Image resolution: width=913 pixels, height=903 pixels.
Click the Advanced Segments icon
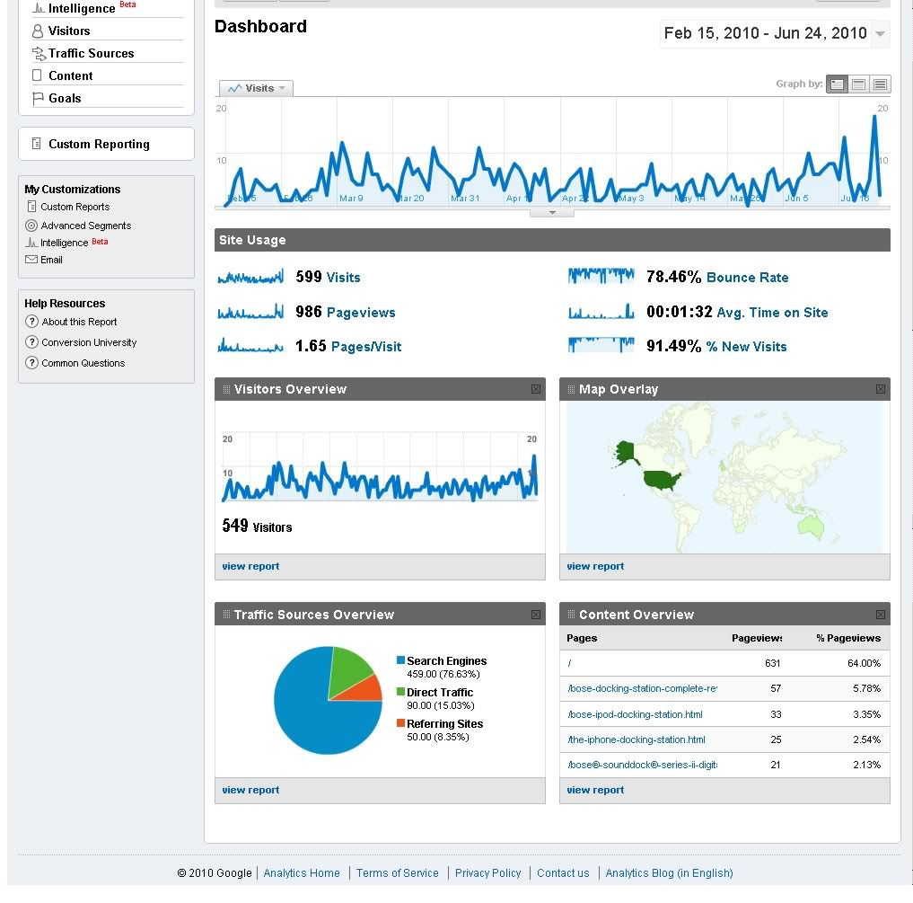(31, 226)
